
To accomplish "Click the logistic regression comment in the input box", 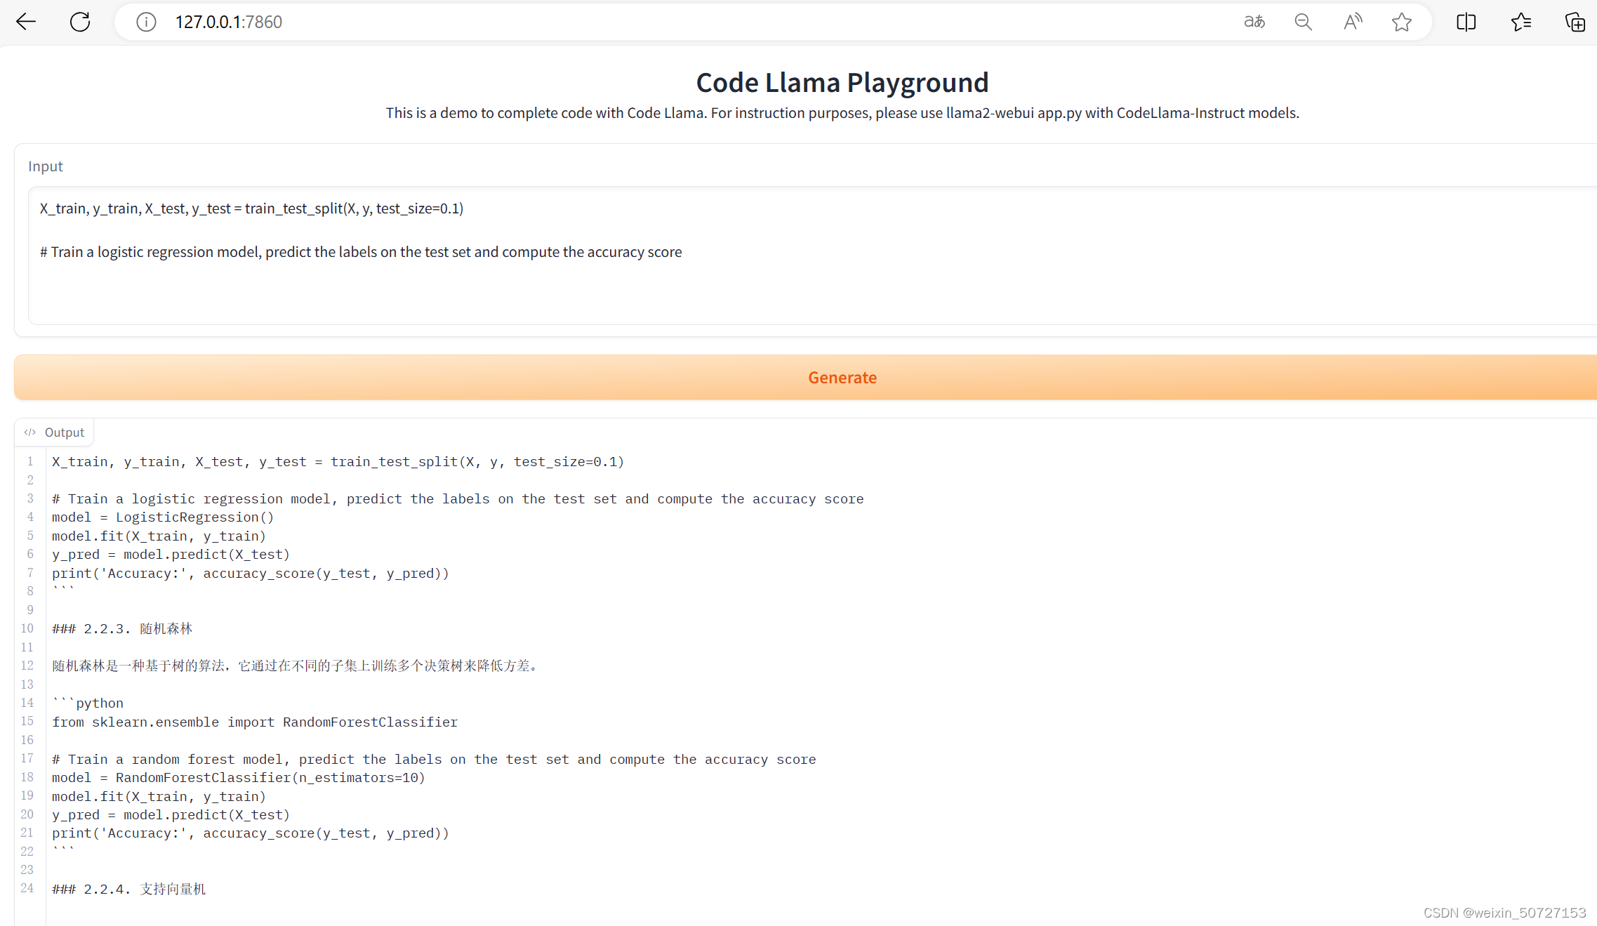I will (361, 252).
